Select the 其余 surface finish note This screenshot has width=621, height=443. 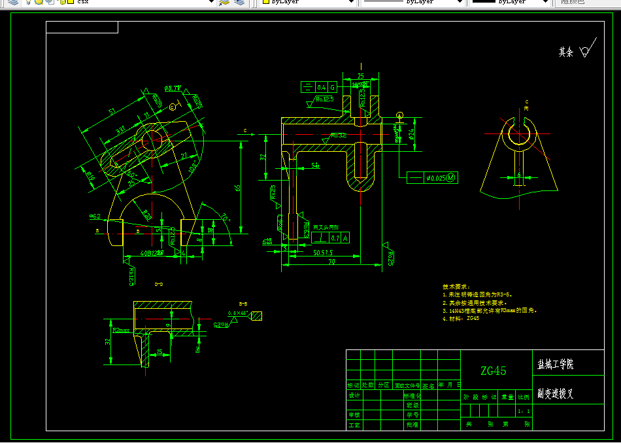pos(566,52)
